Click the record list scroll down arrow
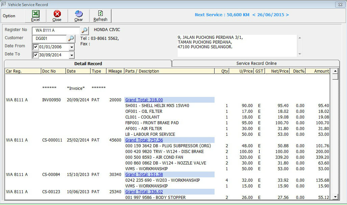 pyautogui.click(x=335, y=197)
